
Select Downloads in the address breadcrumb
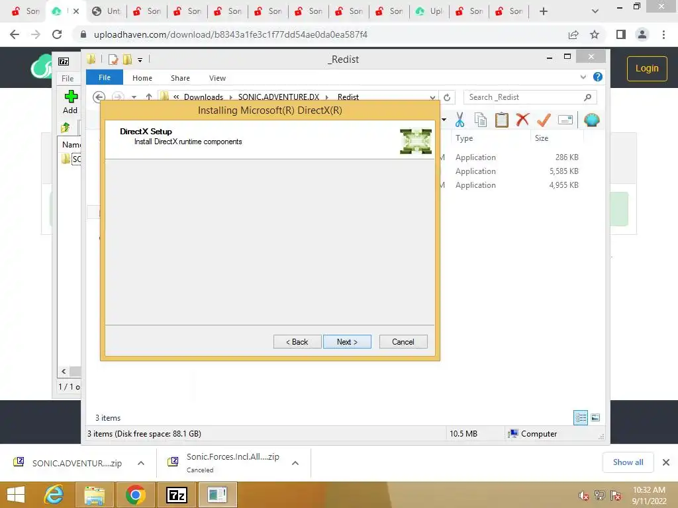203,97
